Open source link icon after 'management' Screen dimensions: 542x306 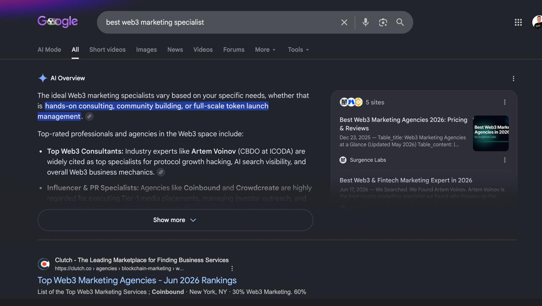pyautogui.click(x=89, y=116)
